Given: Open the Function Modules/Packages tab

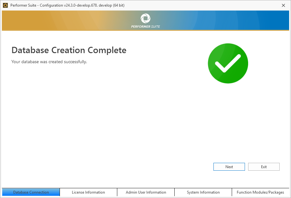Looking at the screenshot, I should point(260,192).
